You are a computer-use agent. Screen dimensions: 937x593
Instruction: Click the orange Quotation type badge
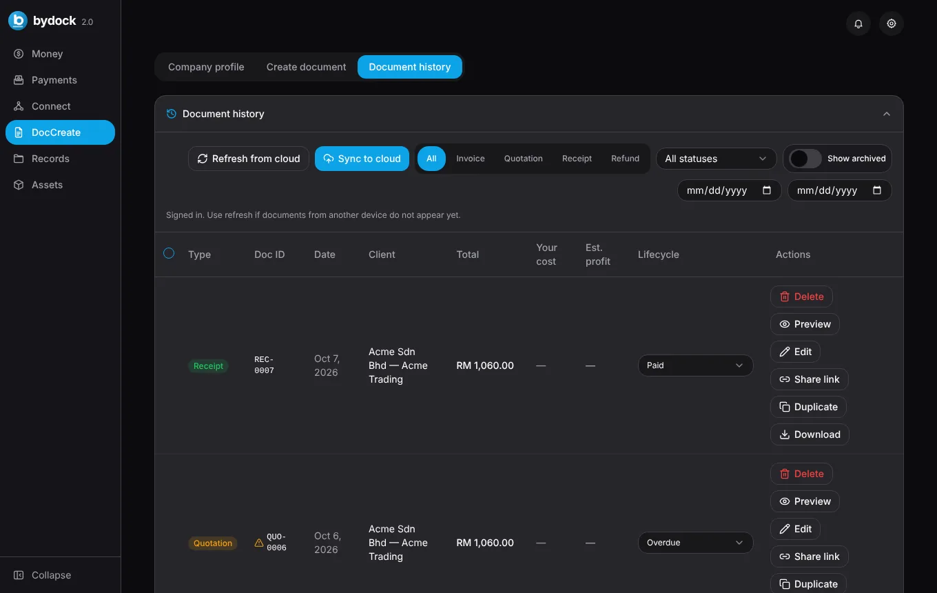point(213,543)
